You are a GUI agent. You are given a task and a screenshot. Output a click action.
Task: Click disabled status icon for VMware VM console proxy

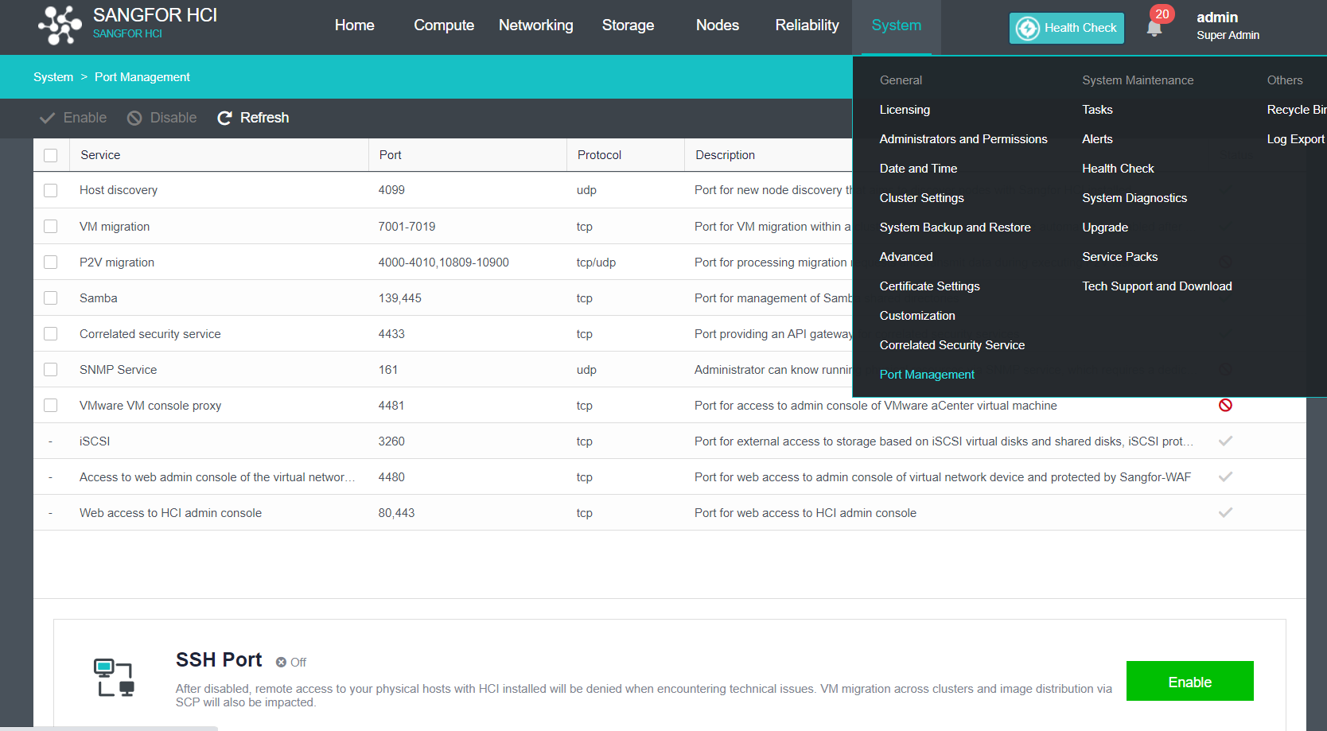coord(1225,406)
